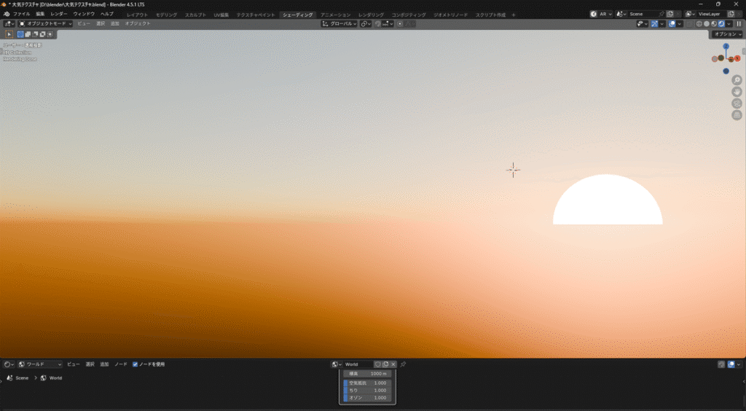Click the zoom viewport magnifier icon
746x411 pixels.
[x=737, y=80]
